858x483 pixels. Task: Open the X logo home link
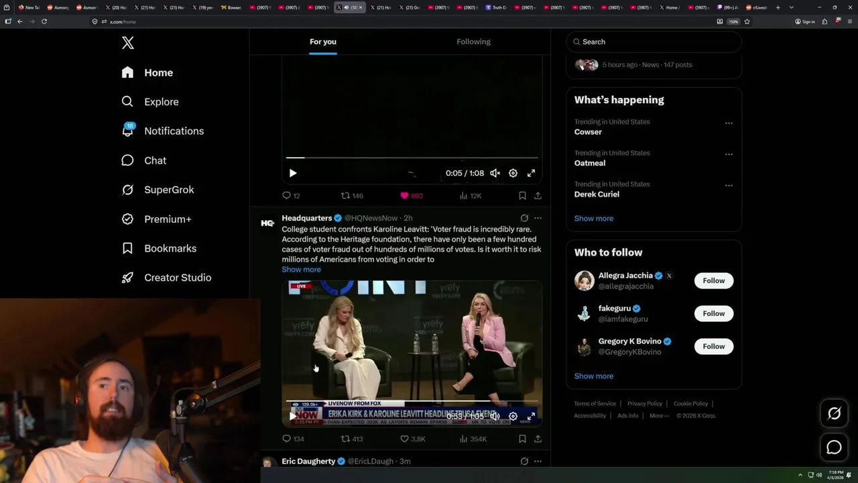pos(128,43)
